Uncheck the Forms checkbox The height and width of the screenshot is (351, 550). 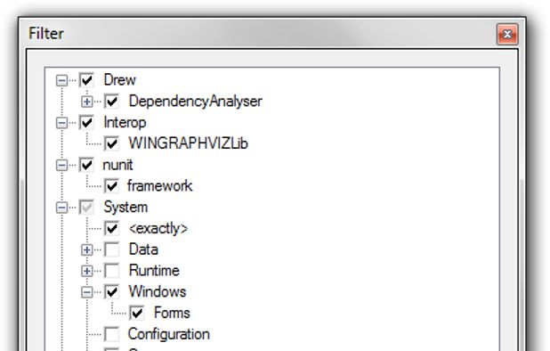137,313
